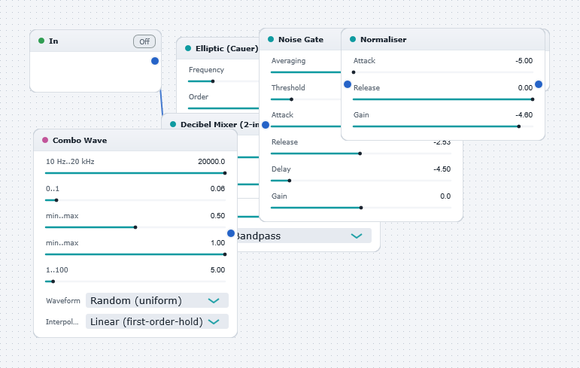Adjust the Noise Gate Threshold slider
Image resolution: width=580 pixels, height=368 pixels.
tap(305, 99)
